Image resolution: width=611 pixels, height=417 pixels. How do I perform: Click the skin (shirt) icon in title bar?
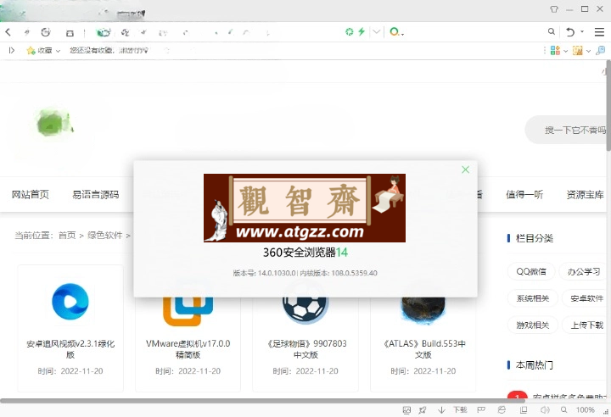553,9
